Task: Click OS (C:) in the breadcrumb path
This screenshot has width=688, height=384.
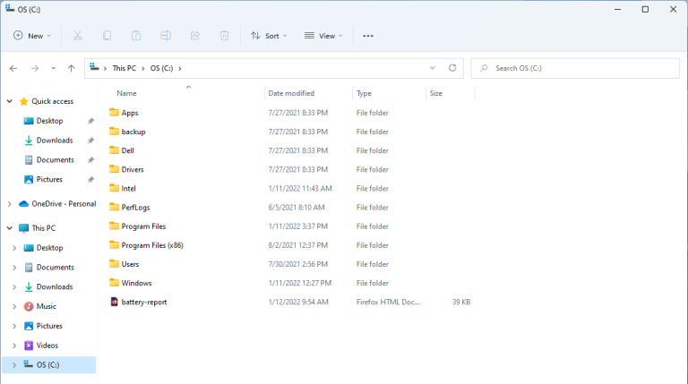Action: pyautogui.click(x=161, y=68)
